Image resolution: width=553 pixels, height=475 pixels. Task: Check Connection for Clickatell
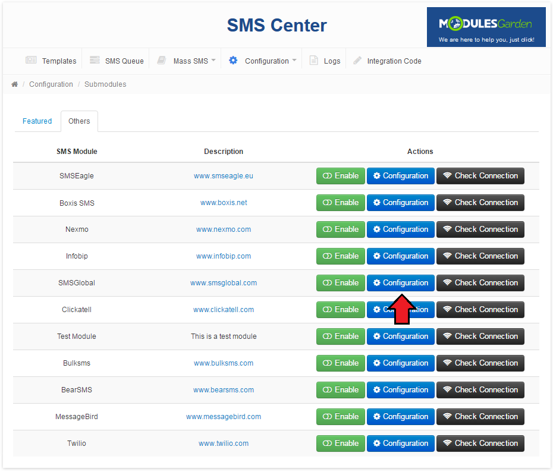(x=480, y=310)
